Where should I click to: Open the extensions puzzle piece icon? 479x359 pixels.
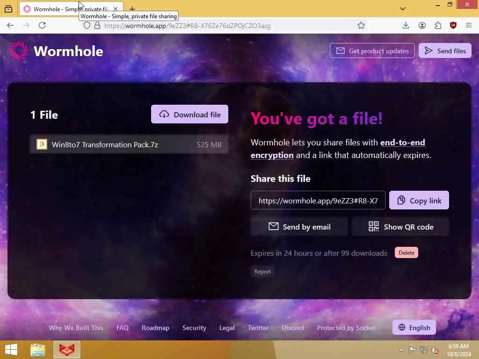438,25
